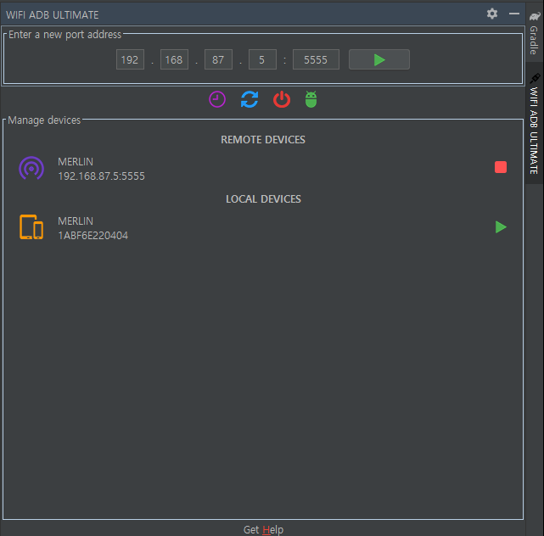544x536 pixels.
Task: Select the purple remote device broadcast icon
Action: (31, 168)
